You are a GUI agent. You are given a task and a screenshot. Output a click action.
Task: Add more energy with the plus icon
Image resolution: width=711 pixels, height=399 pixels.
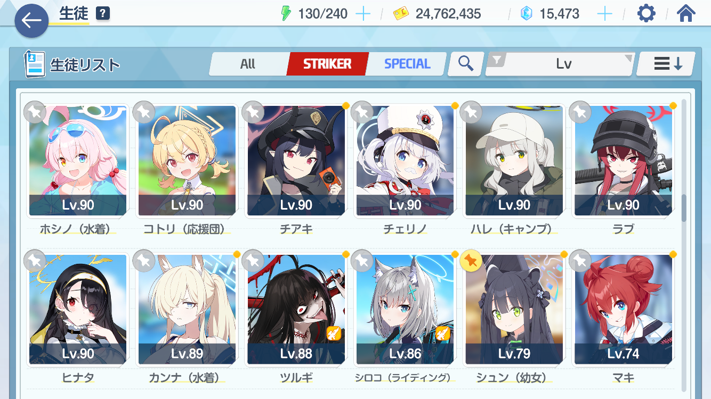tap(362, 14)
